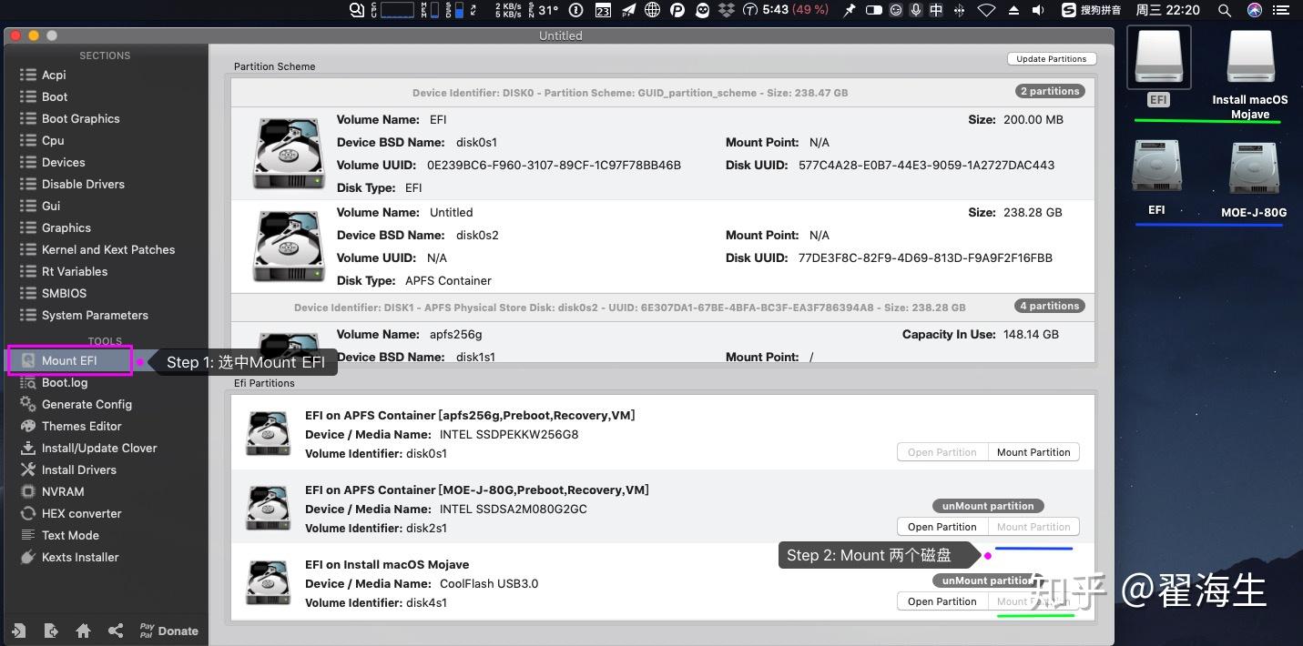Click the 4 partitions badge
This screenshot has height=646, width=1303.
coord(1050,306)
